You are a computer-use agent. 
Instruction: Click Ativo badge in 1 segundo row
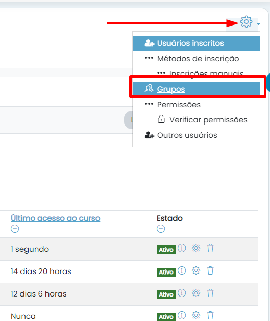pyautogui.click(x=166, y=250)
